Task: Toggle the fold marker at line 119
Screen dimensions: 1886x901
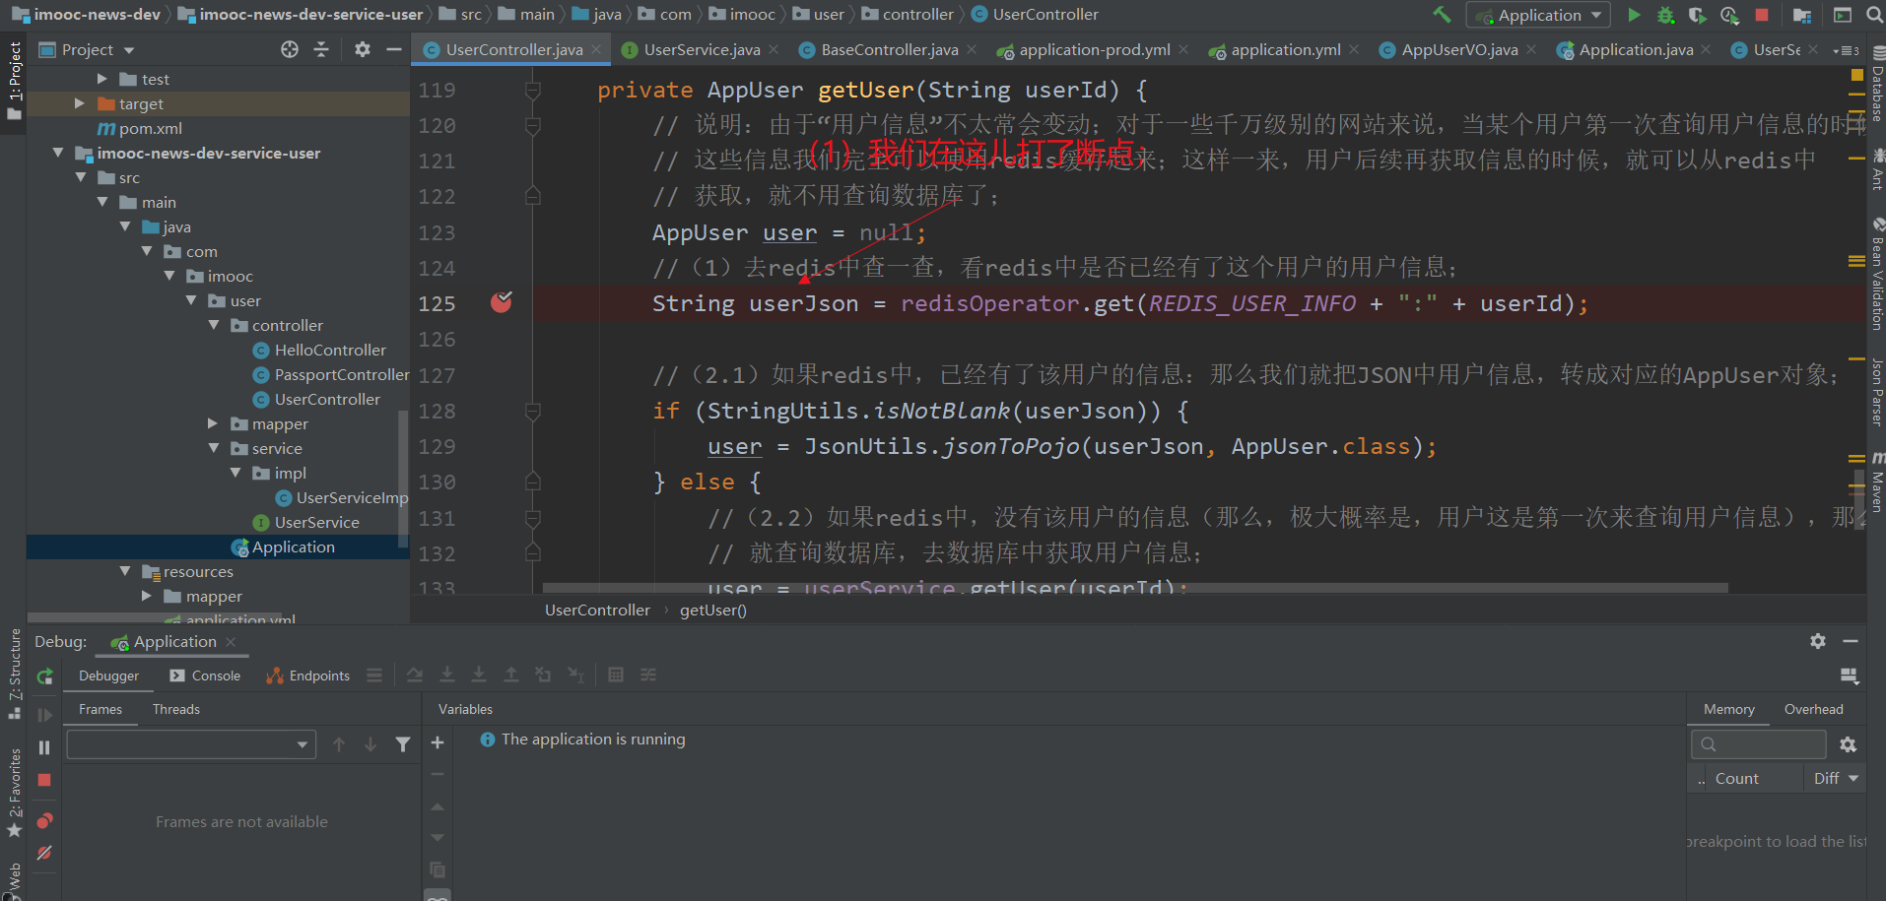Action: pyautogui.click(x=533, y=91)
